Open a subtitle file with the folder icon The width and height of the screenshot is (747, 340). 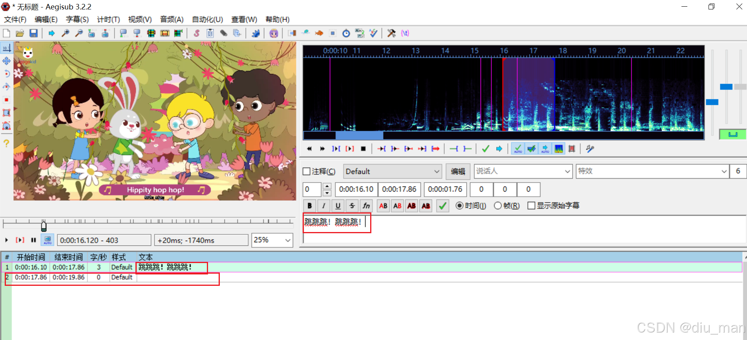click(20, 33)
